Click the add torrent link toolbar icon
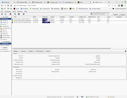The width and height of the screenshot is (127, 98). click(x=2, y=14)
